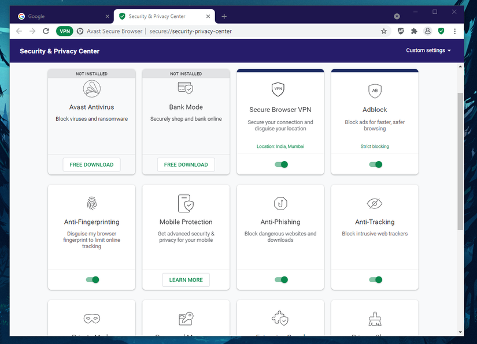This screenshot has height=344, width=477.
Task: Click the Extension Guard puzzle-piece icon
Action: [280, 318]
